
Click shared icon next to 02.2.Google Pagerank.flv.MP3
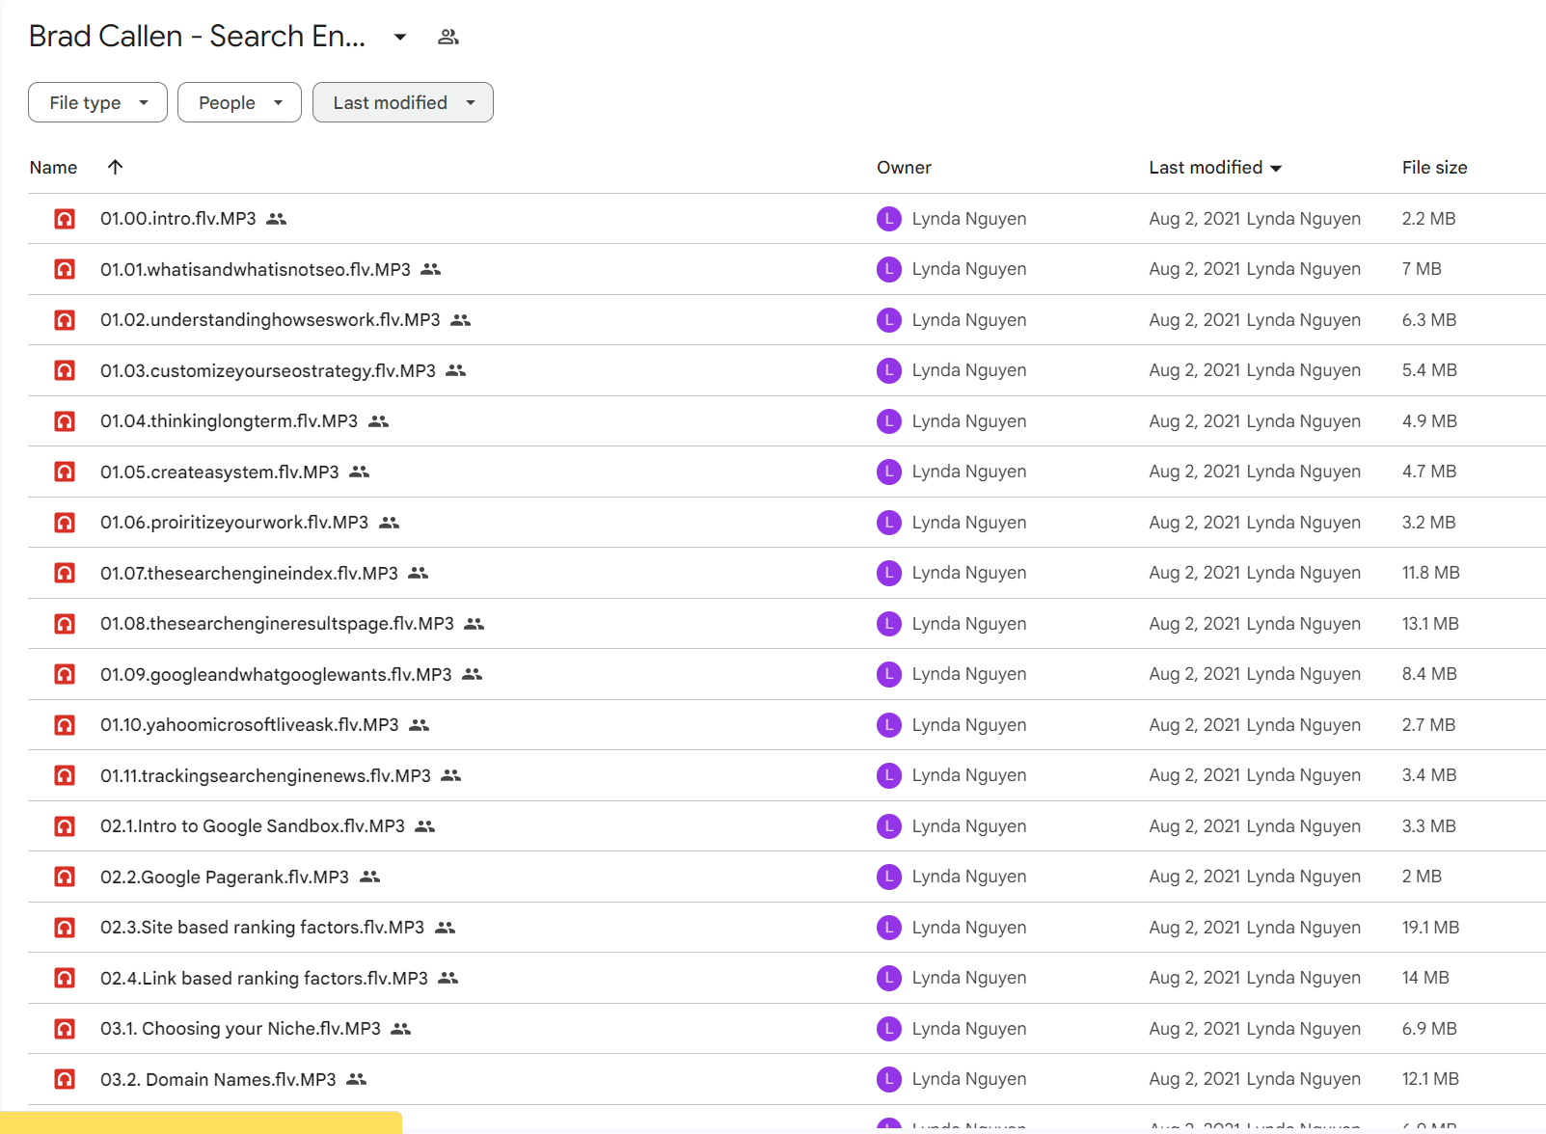coord(370,877)
